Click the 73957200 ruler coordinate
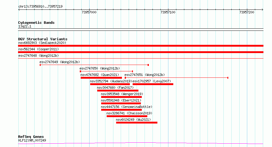 pyautogui.click(x=247, y=12)
